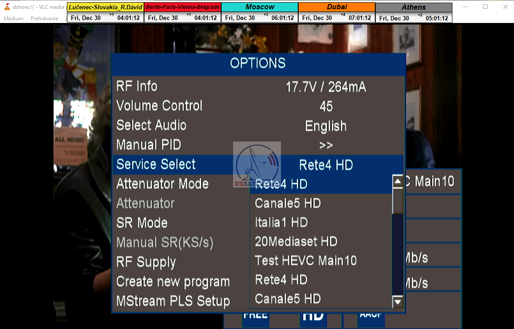Select the Moscow clock panel

(260, 12)
